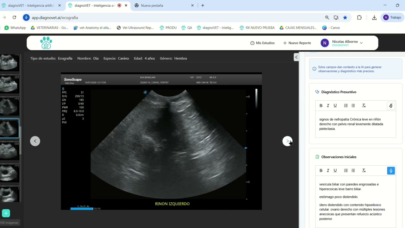Select the fifth ultrasound thumbnail
This screenshot has height=228, width=405.
(9, 150)
